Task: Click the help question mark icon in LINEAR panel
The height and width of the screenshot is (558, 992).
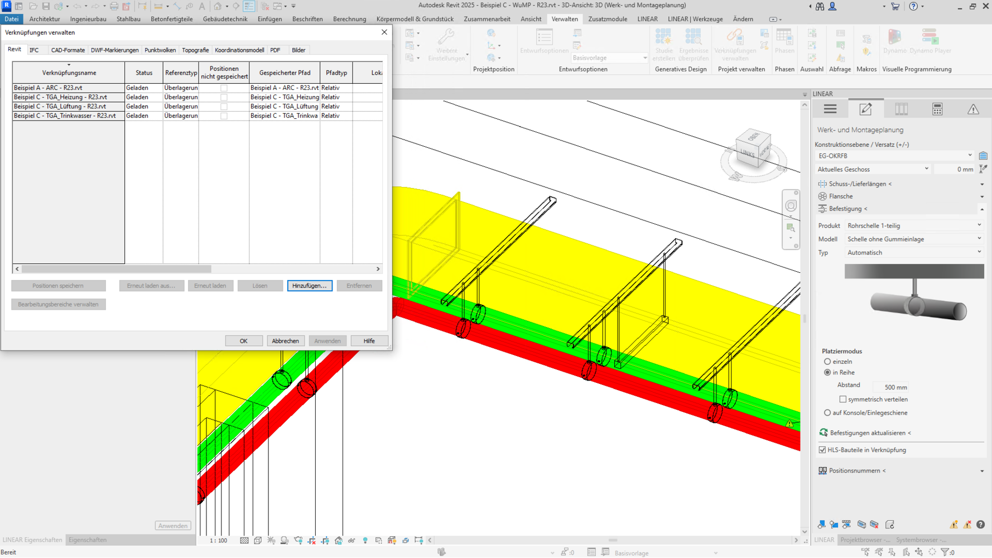Action: pyautogui.click(x=980, y=525)
